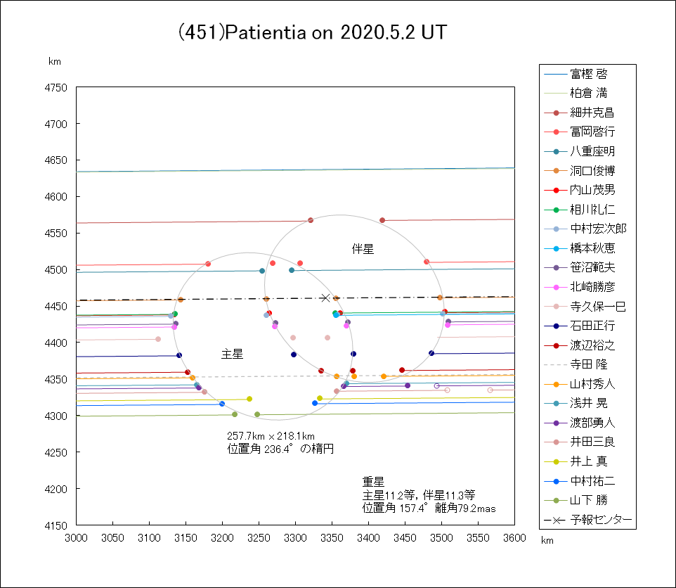Click the 予報センター cross marker on the chart
This screenshot has height=588, width=676.
325,298
